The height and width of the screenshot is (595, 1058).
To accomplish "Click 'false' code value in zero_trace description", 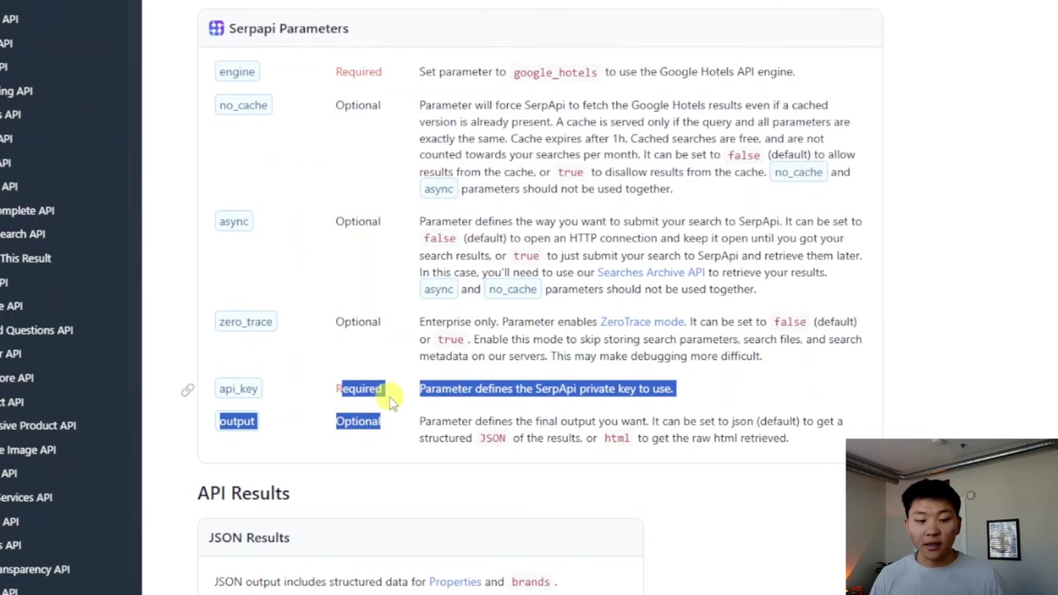I will pos(790,322).
